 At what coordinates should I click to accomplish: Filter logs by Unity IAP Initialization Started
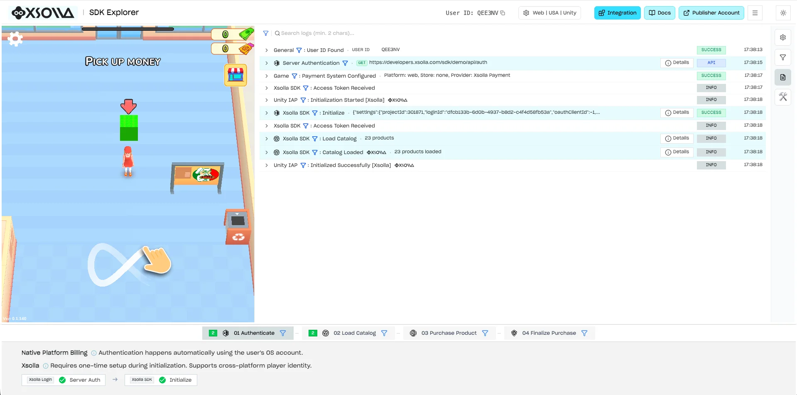(x=303, y=100)
